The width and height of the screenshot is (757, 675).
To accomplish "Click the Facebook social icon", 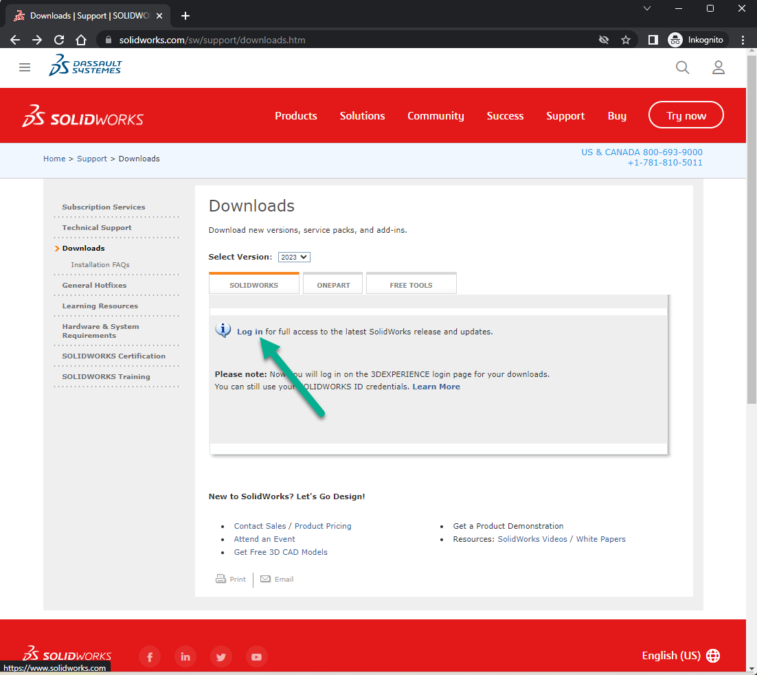I will click(150, 656).
